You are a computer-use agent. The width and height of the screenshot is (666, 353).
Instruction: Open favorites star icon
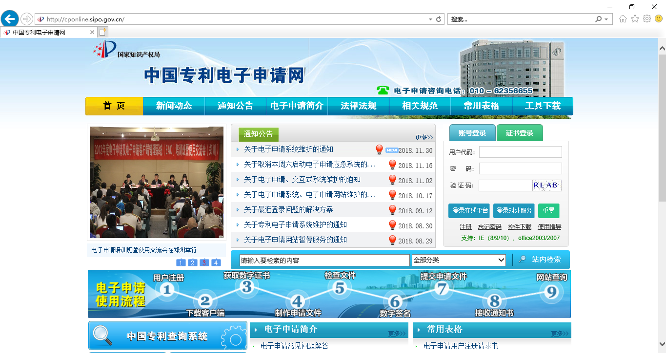[x=635, y=19]
